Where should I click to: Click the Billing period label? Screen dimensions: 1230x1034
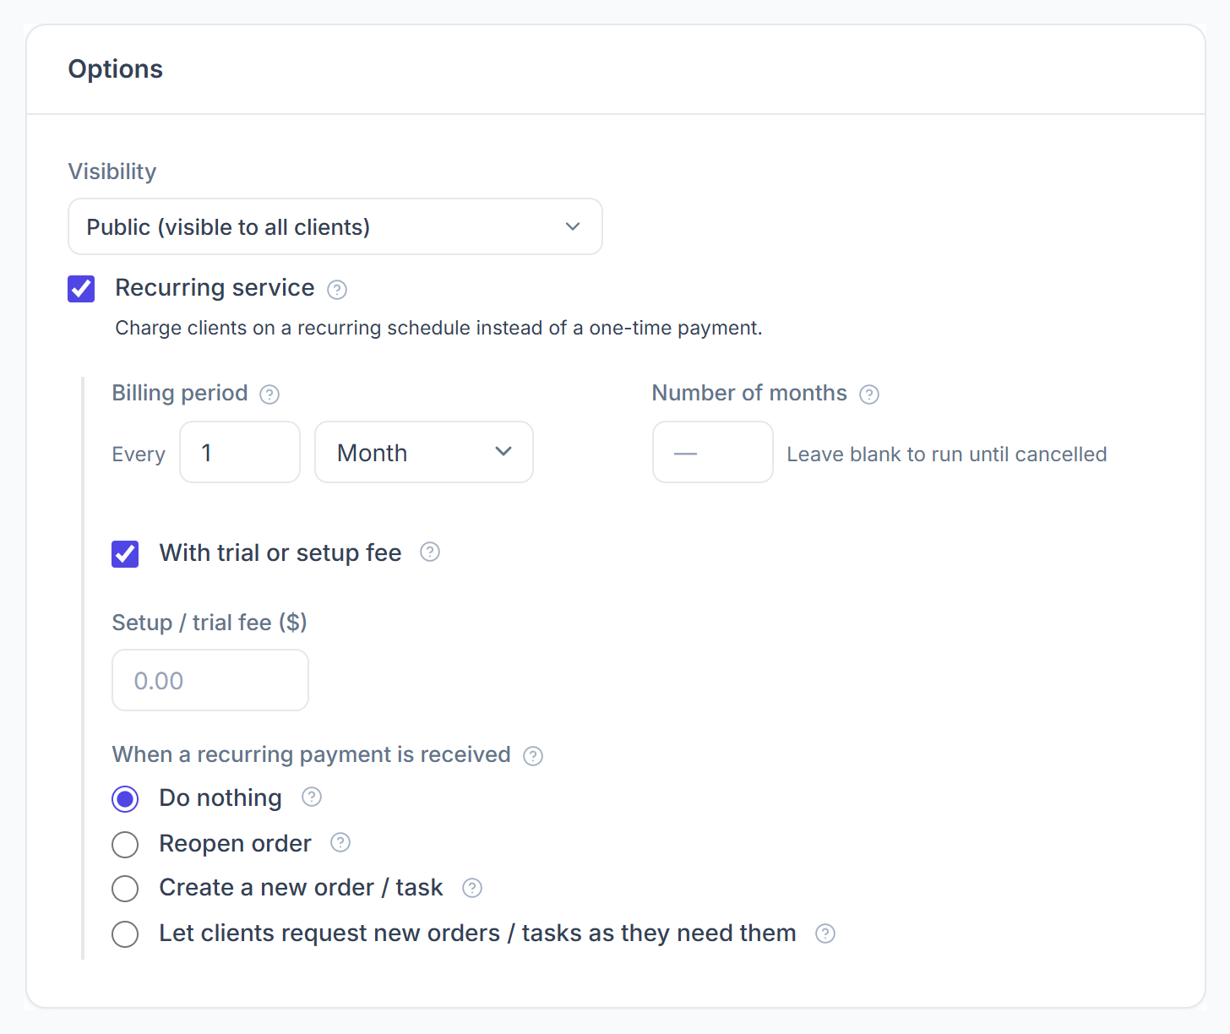point(180,393)
